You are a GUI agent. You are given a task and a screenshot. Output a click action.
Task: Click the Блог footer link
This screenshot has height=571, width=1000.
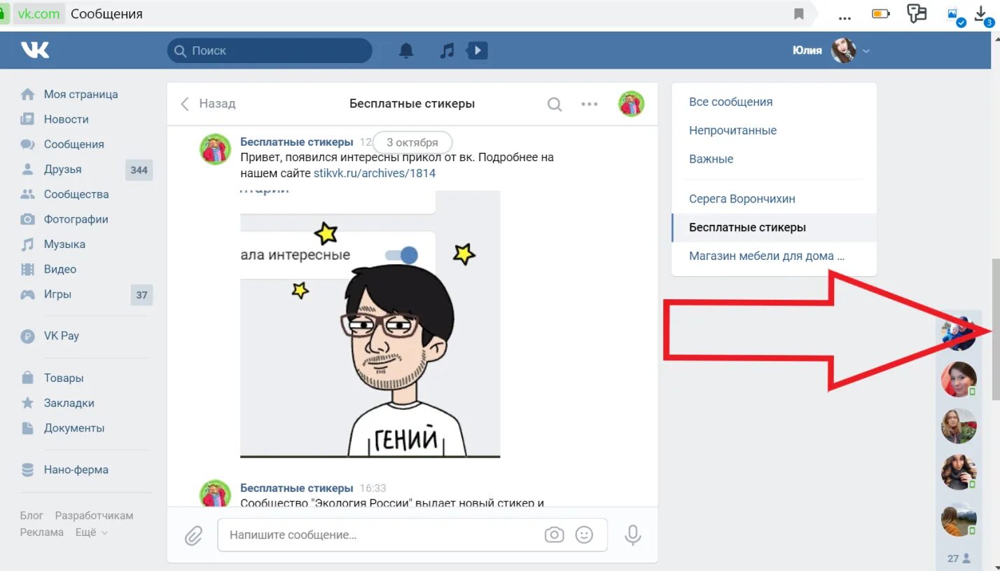point(32,516)
